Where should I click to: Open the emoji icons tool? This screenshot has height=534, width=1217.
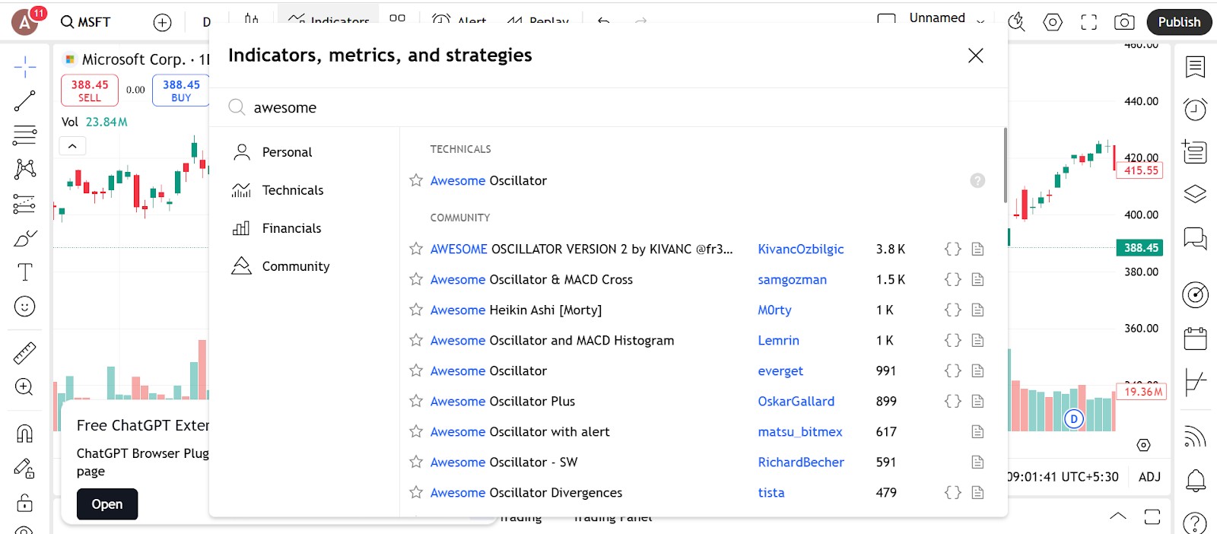point(24,307)
